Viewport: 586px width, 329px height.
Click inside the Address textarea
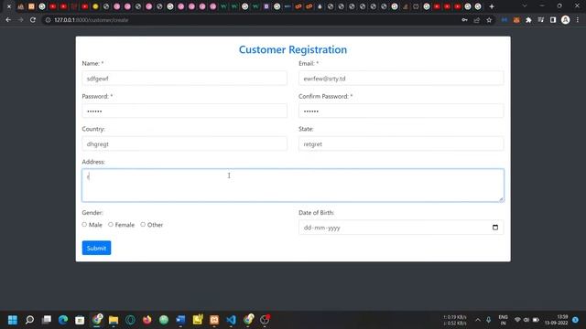[293, 186]
